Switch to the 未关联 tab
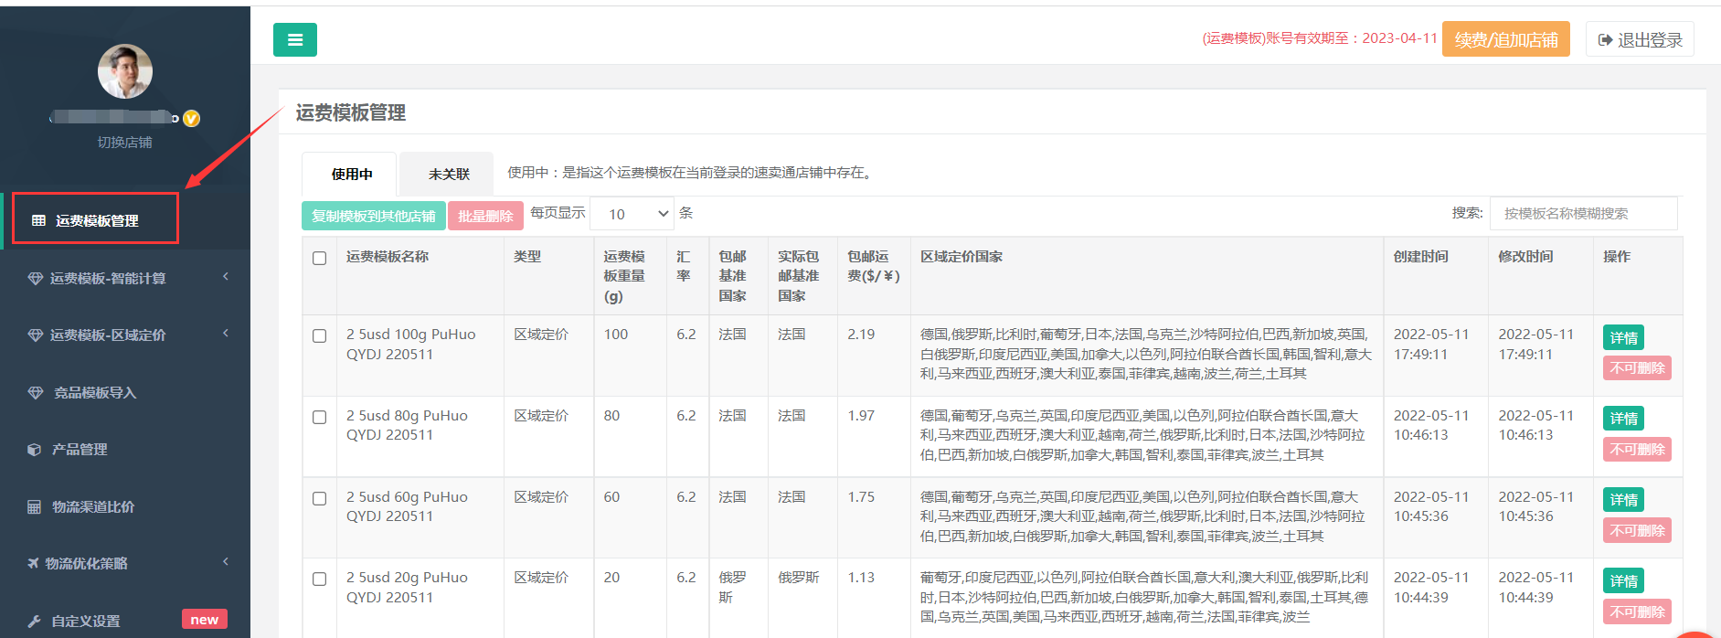 449,174
